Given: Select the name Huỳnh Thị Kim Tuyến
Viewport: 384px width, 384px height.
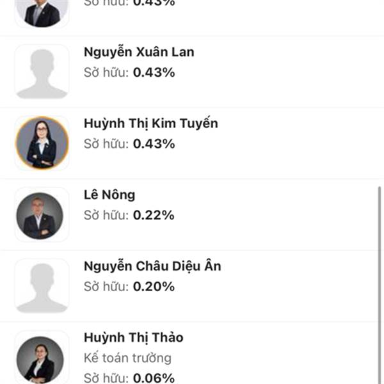Looking at the screenshot, I should 151,124.
